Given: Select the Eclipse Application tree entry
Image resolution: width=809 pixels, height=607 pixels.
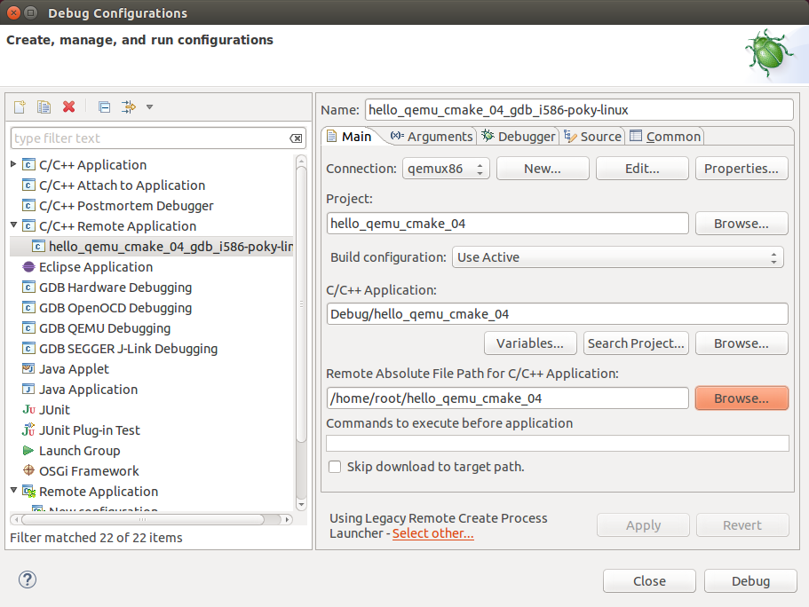Looking at the screenshot, I should click(x=95, y=267).
